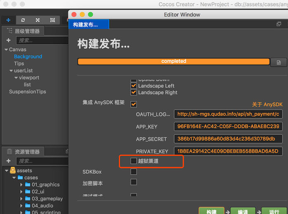Collapse the userList node
The image size is (288, 214).
11,71
